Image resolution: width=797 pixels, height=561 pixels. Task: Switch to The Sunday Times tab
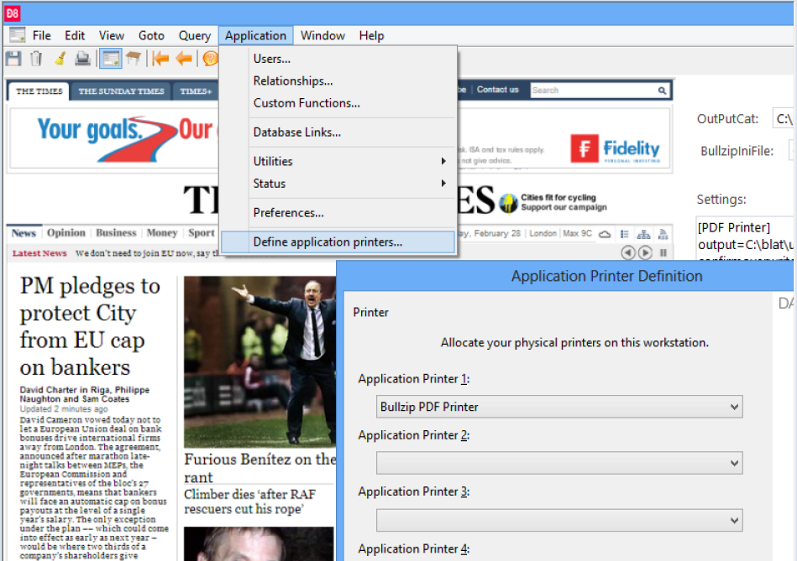pyautogui.click(x=121, y=91)
